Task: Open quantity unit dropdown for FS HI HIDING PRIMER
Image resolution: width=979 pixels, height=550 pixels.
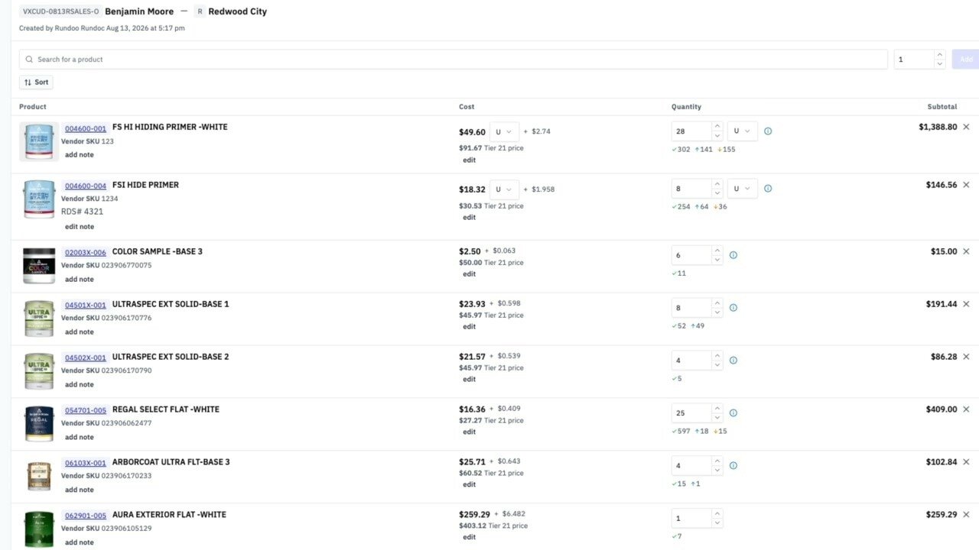Action: pos(743,131)
